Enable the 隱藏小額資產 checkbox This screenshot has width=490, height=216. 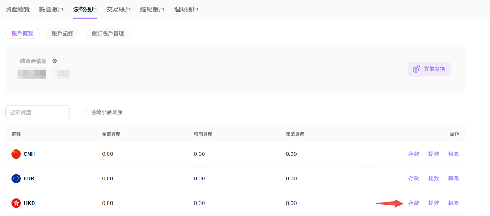(85, 112)
